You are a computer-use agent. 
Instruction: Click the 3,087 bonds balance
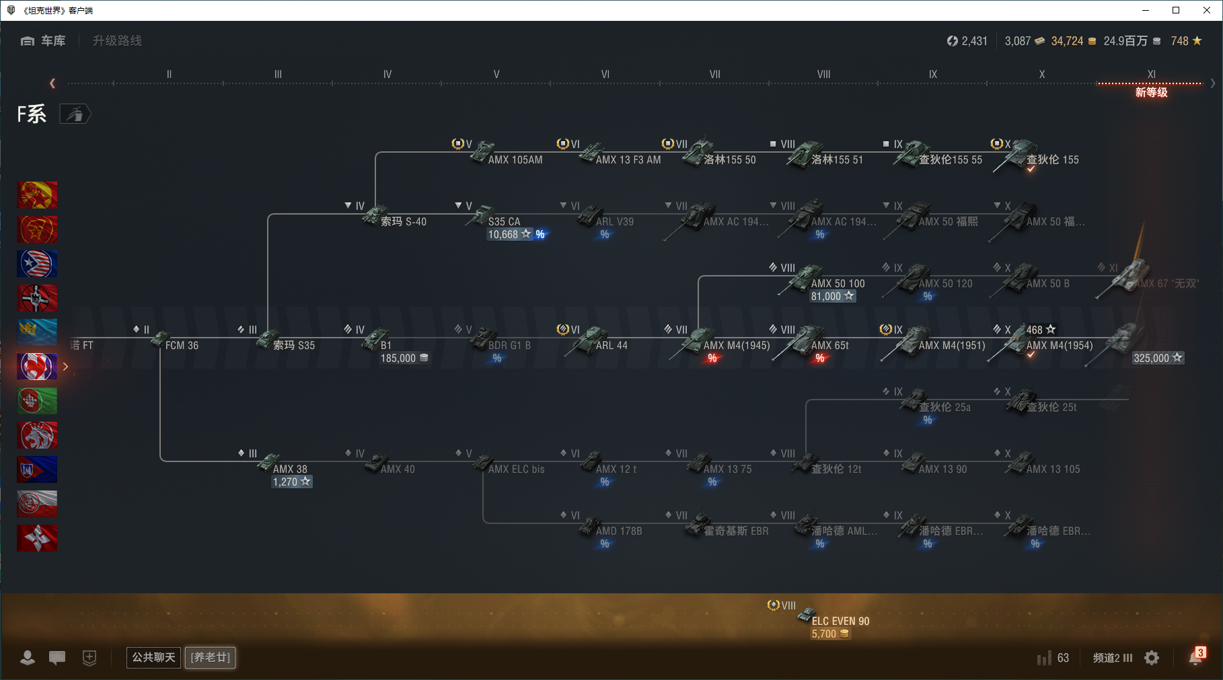click(x=1025, y=41)
